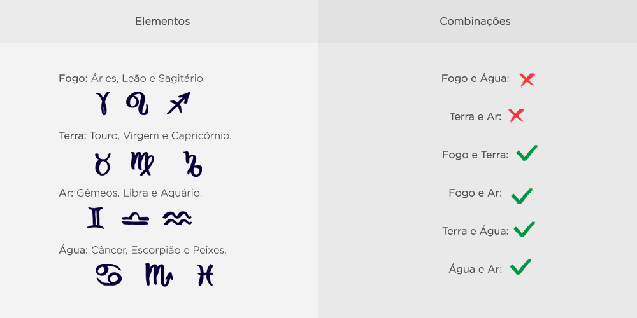637x318 pixels.
Task: Open the Elementos tab header
Action: click(x=162, y=22)
